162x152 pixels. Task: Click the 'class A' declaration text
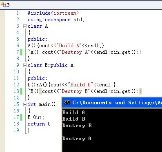coord(38,26)
